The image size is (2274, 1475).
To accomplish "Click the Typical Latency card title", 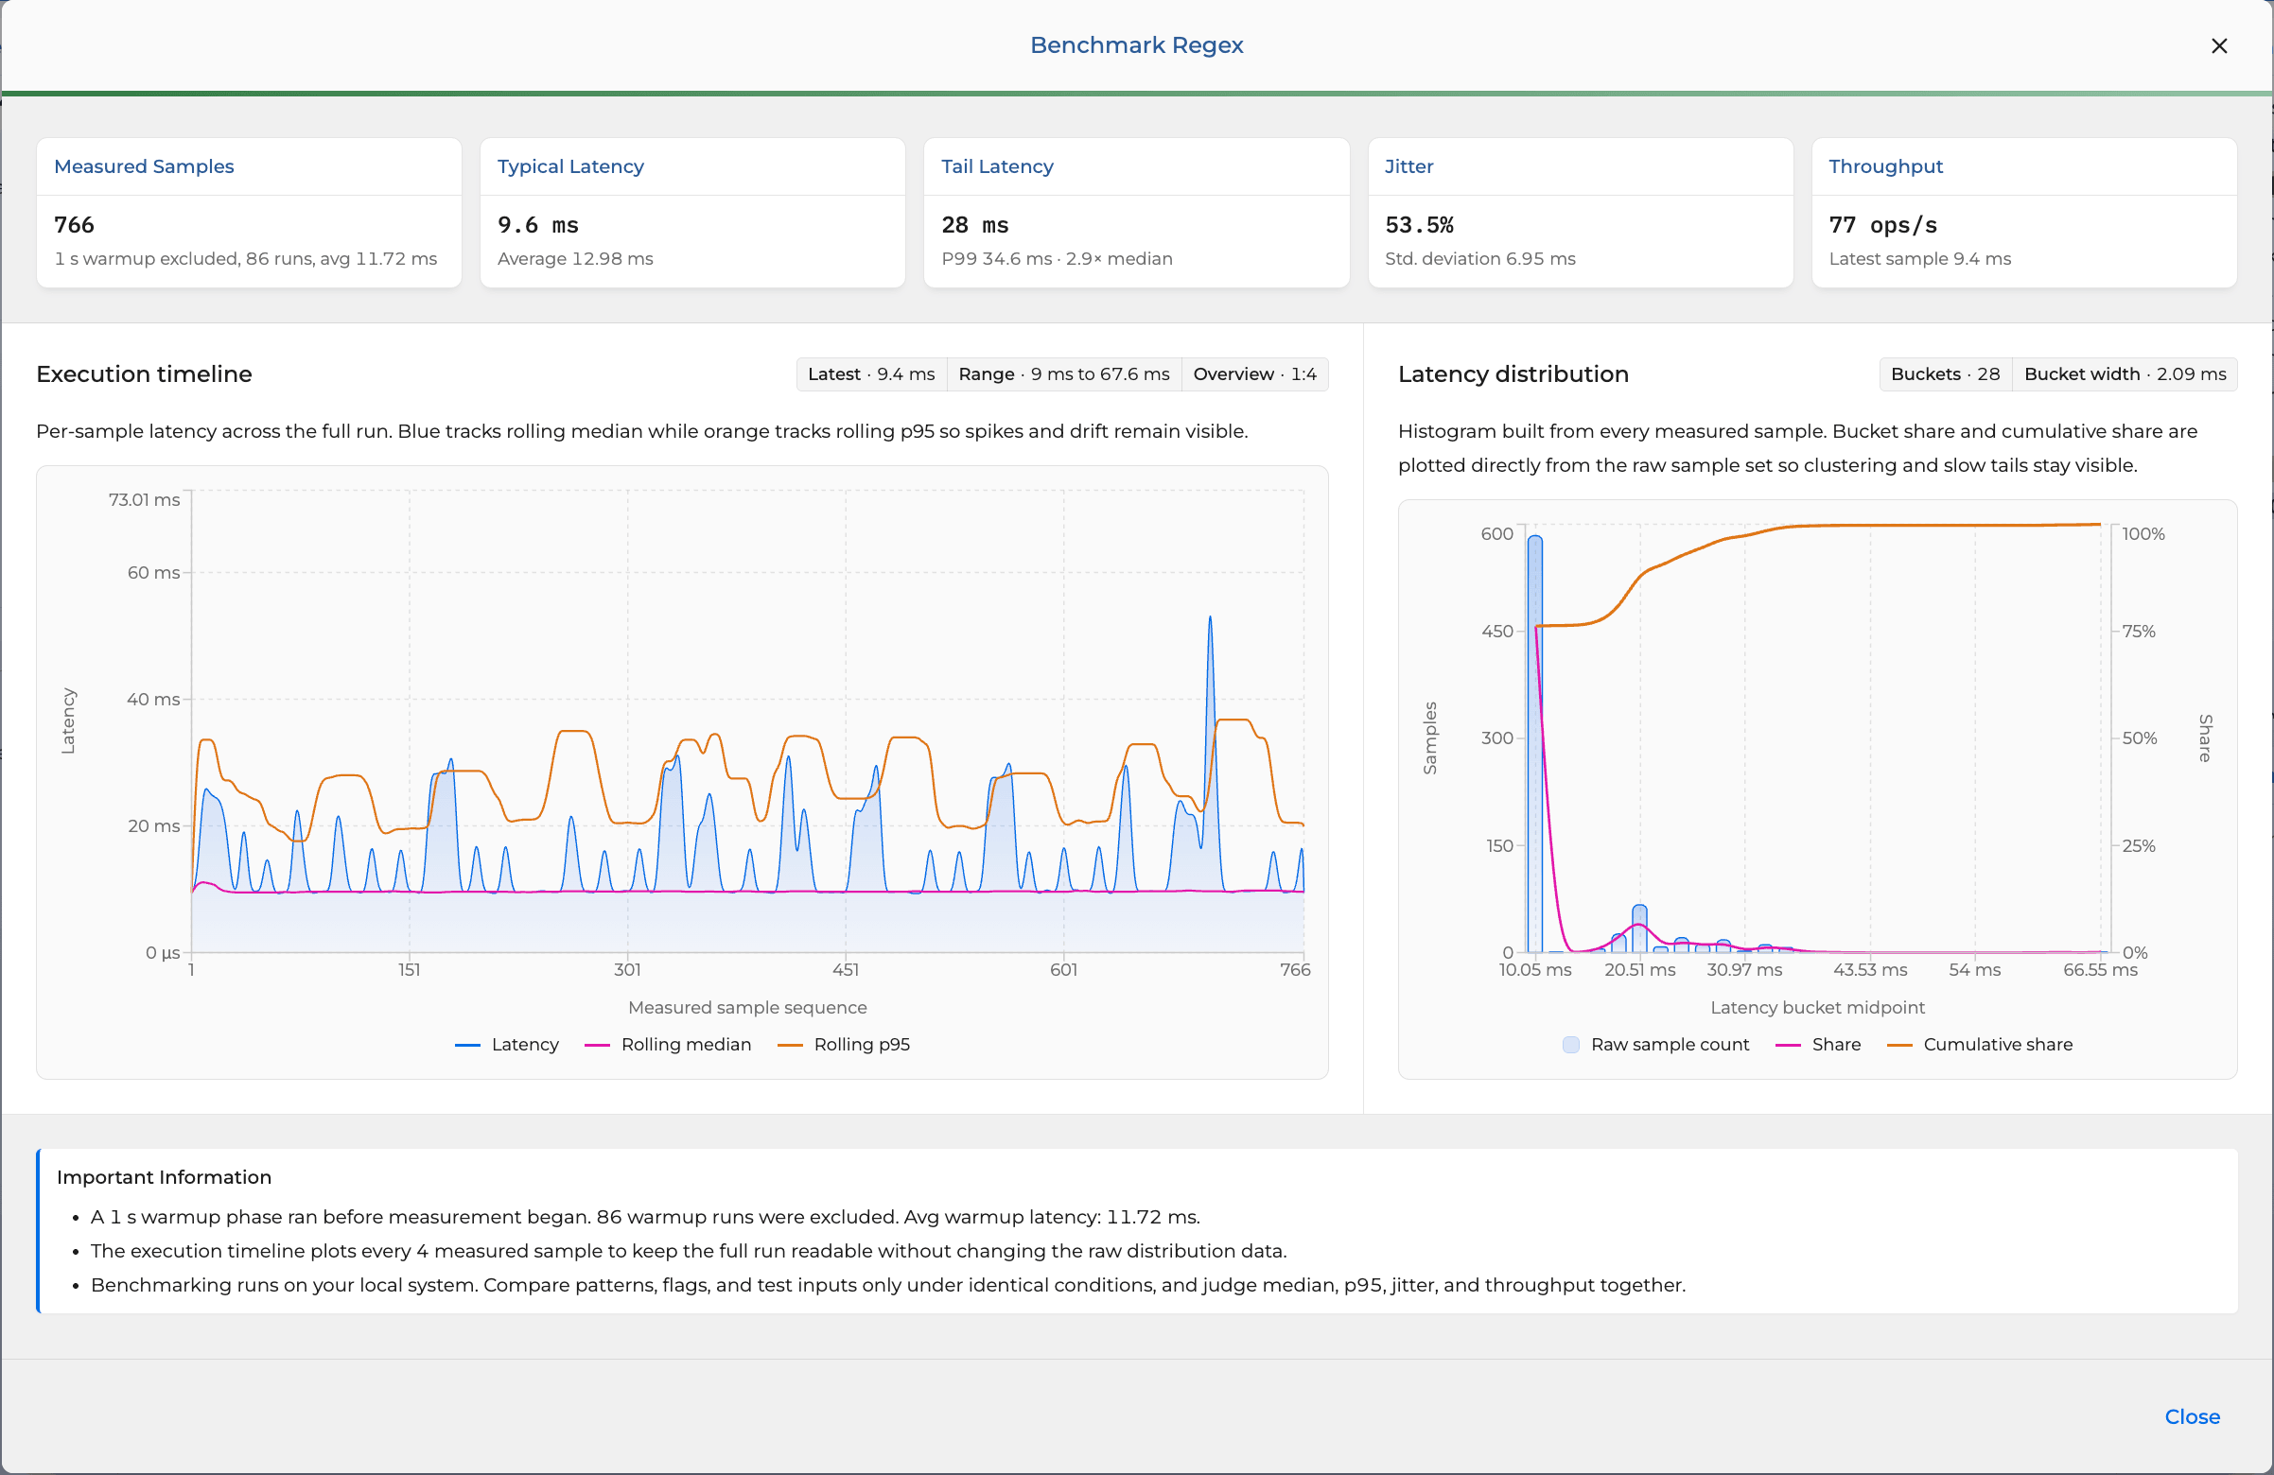I will click(570, 166).
